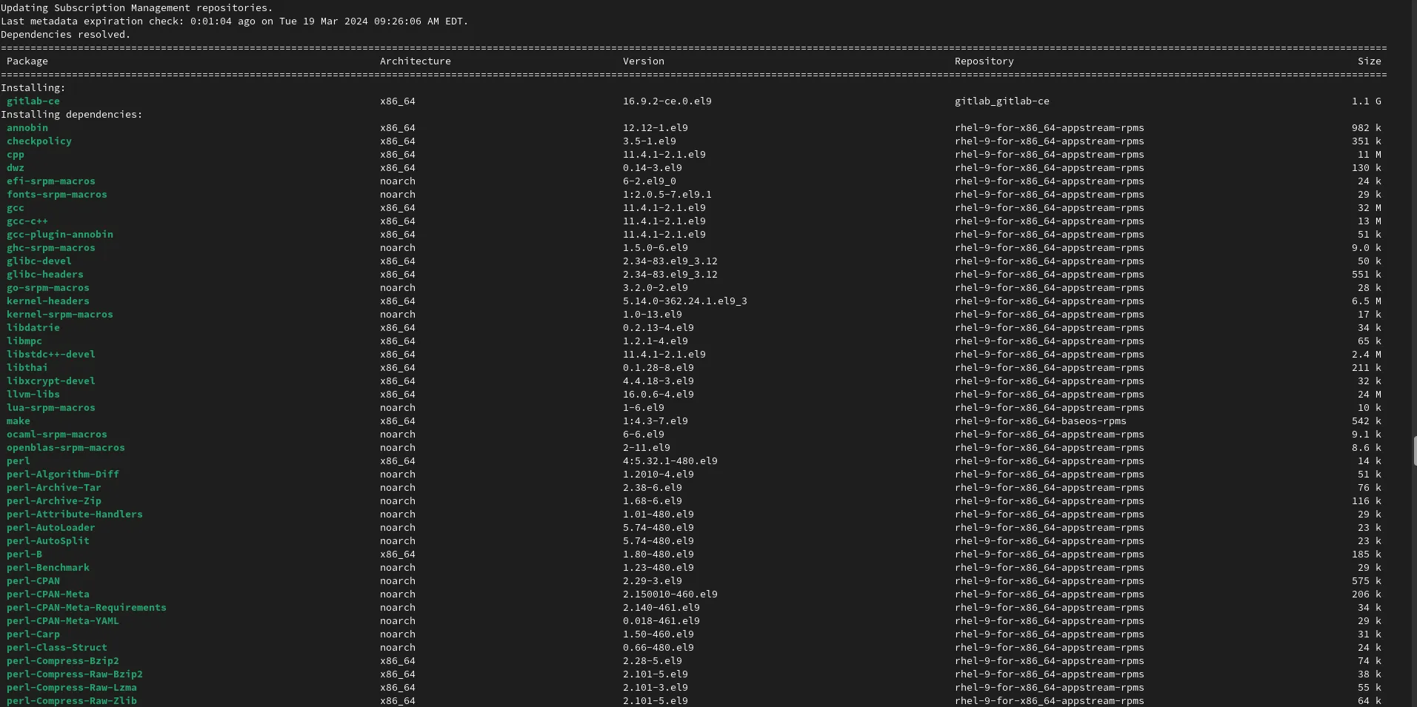Click perl-Benchmark package name
1417x707 pixels.
coord(48,568)
